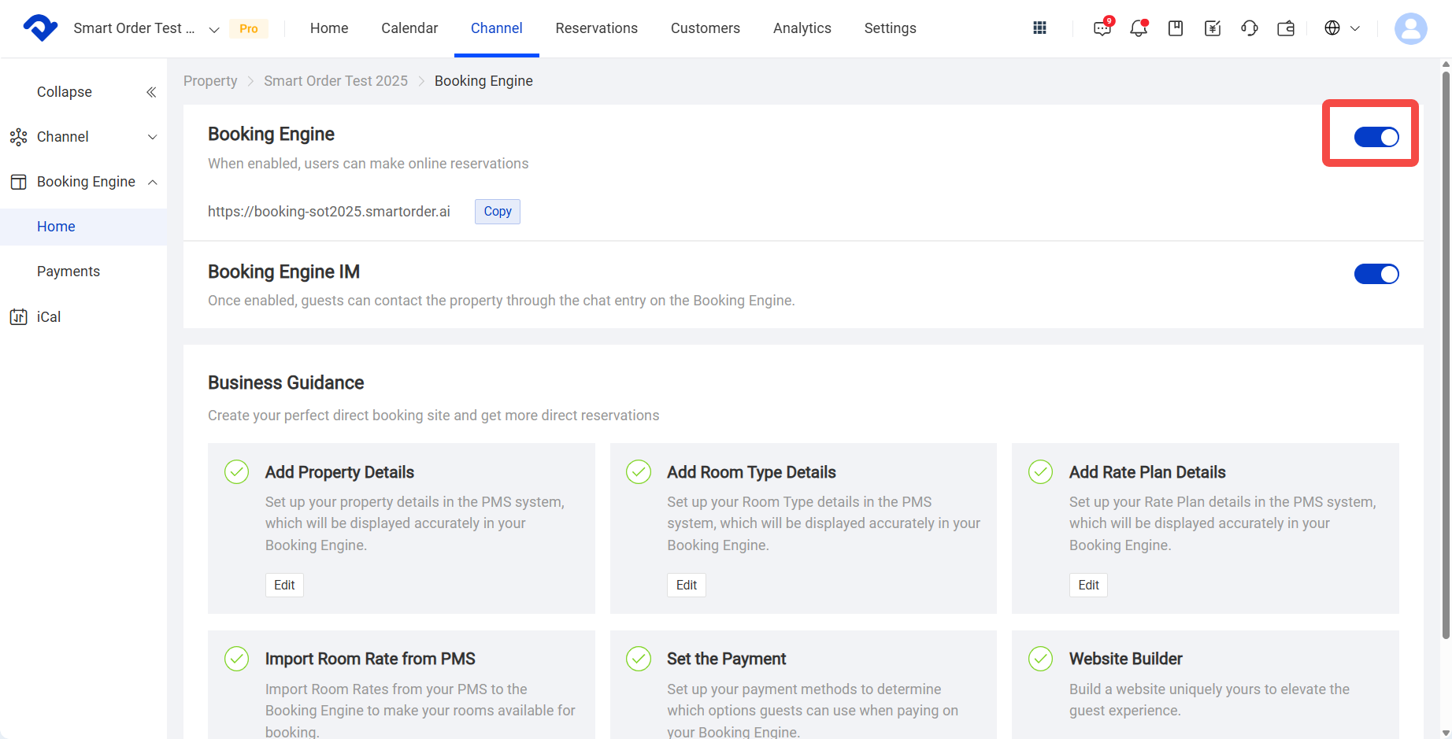Open messages icon with red badge
Image resolution: width=1452 pixels, height=739 pixels.
pyautogui.click(x=1102, y=28)
